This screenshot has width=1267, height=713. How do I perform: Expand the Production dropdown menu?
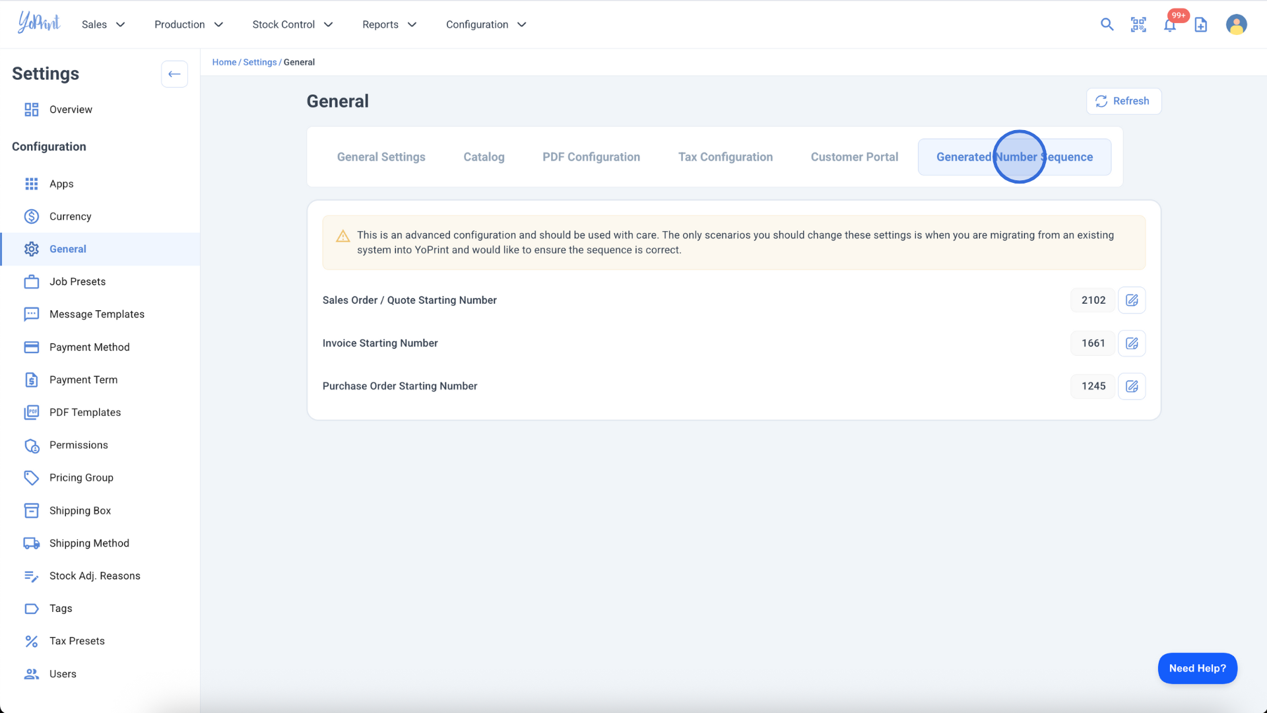click(x=189, y=24)
